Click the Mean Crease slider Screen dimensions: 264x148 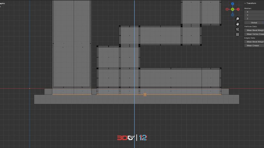[x=254, y=45]
